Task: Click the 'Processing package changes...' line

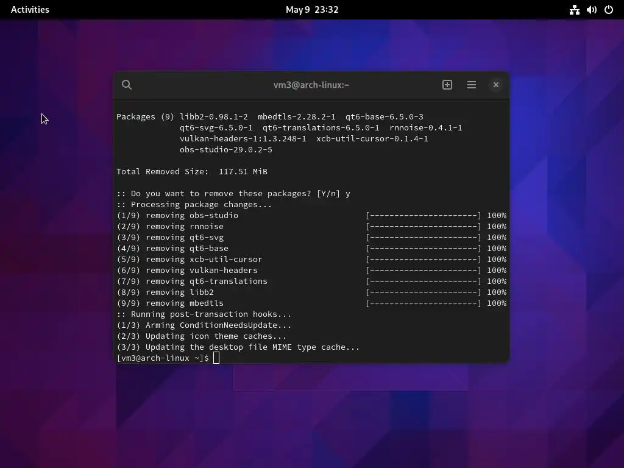Action: click(x=194, y=205)
